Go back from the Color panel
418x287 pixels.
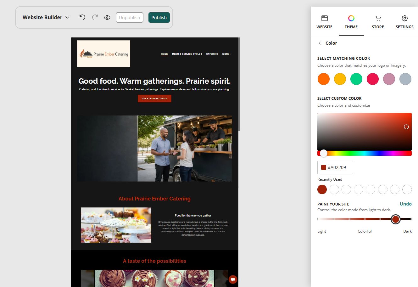[320, 43]
